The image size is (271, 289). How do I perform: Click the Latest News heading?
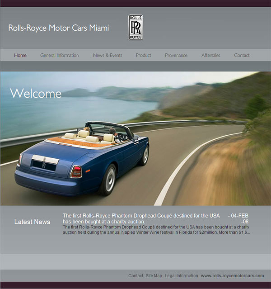click(32, 222)
